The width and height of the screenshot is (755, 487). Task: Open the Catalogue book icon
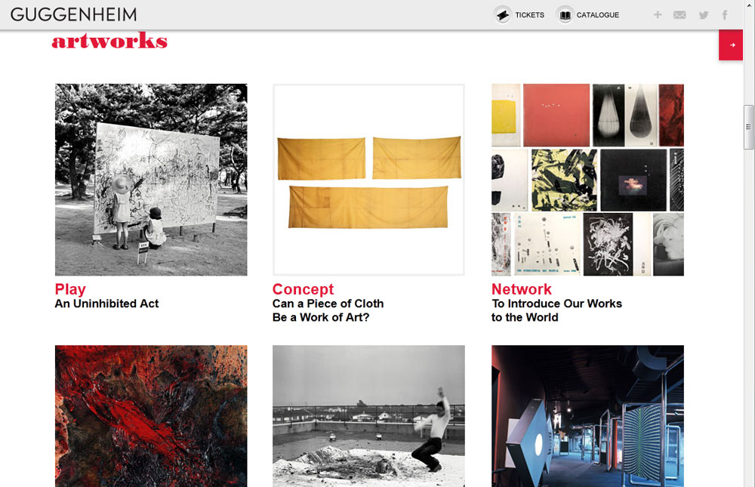tap(565, 15)
